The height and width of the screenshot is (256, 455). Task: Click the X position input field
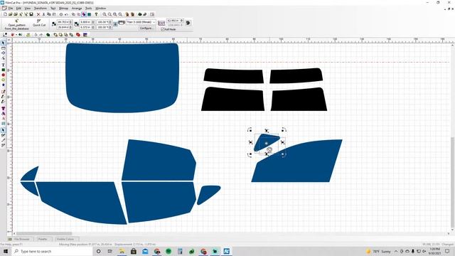click(x=65, y=22)
